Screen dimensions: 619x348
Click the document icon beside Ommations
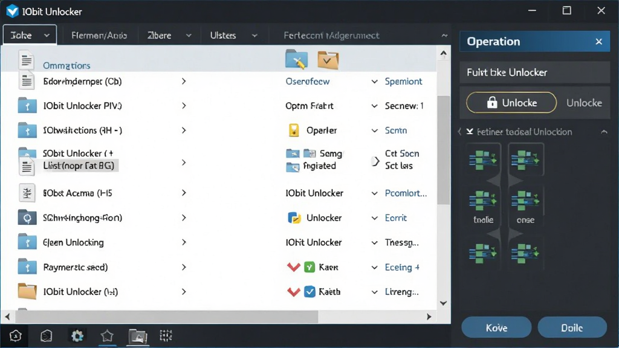(x=26, y=60)
